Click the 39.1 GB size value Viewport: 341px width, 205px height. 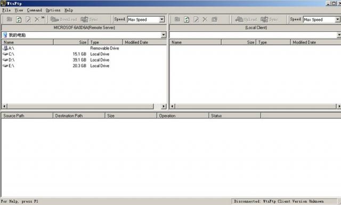coord(79,60)
